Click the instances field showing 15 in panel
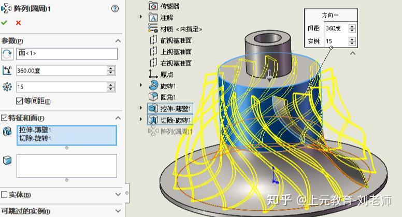This screenshot has height=217, width=402. (x=62, y=87)
